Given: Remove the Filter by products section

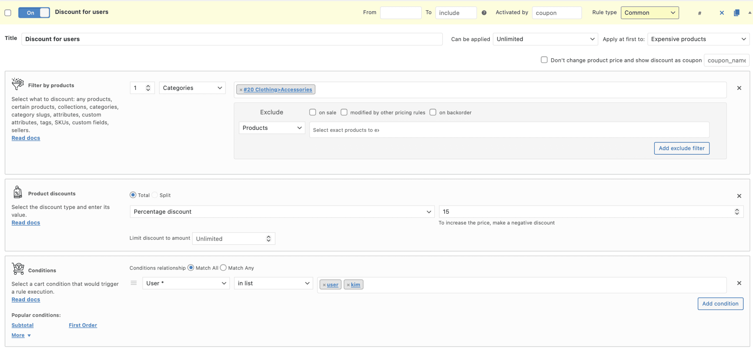Looking at the screenshot, I should [739, 88].
